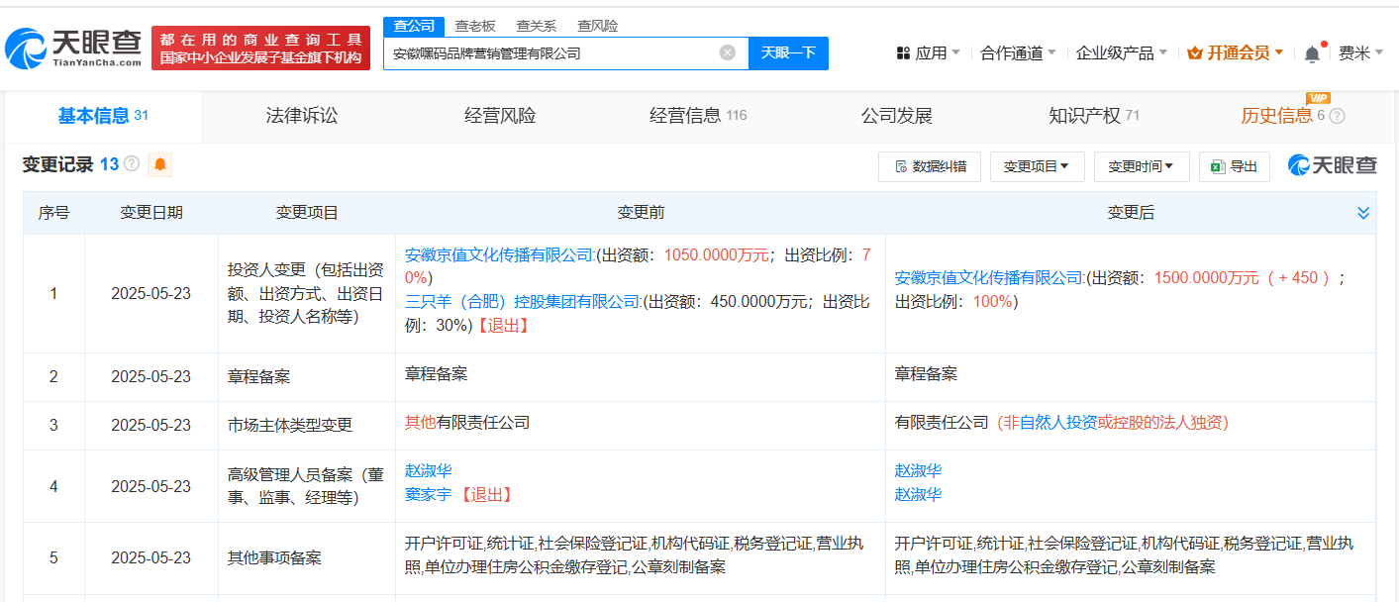Select the 查老板 search tab
1399x602 pixels.
point(474,26)
